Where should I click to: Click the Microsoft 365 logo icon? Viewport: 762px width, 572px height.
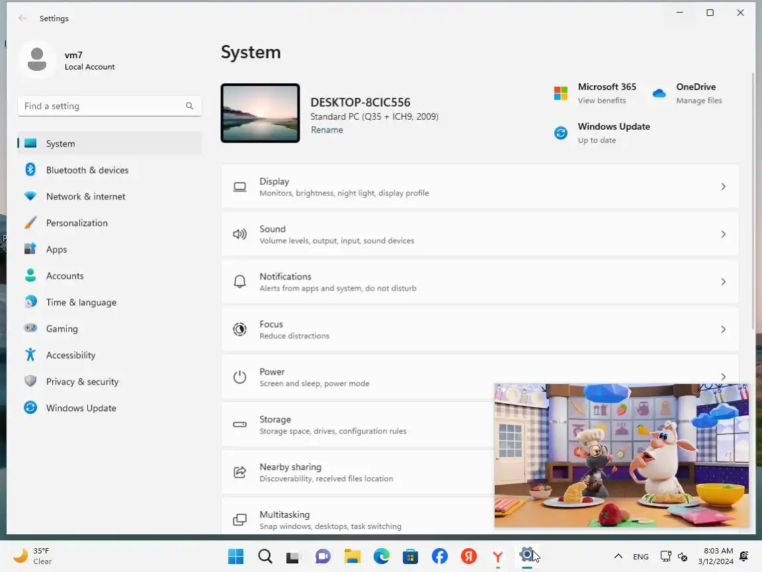point(561,93)
